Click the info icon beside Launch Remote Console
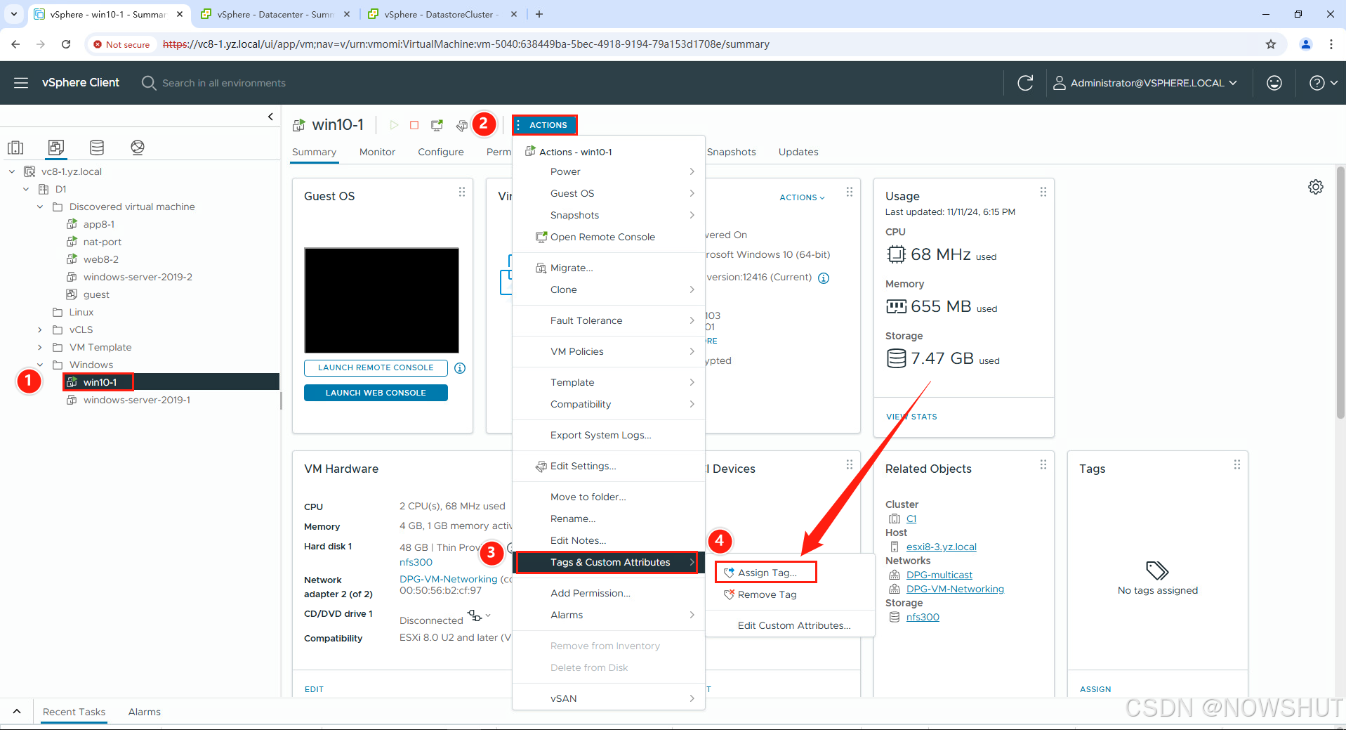The image size is (1346, 730). [x=460, y=368]
